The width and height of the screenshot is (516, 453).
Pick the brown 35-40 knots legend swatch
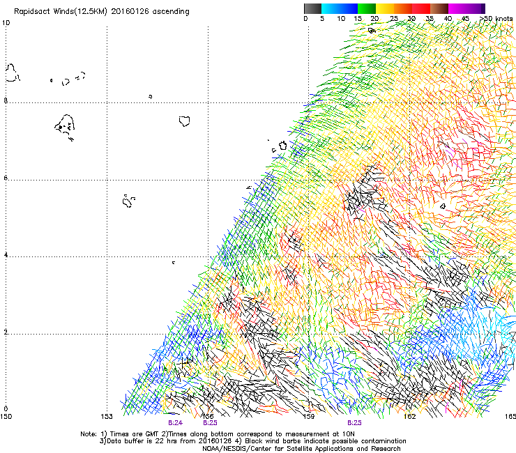pos(439,8)
